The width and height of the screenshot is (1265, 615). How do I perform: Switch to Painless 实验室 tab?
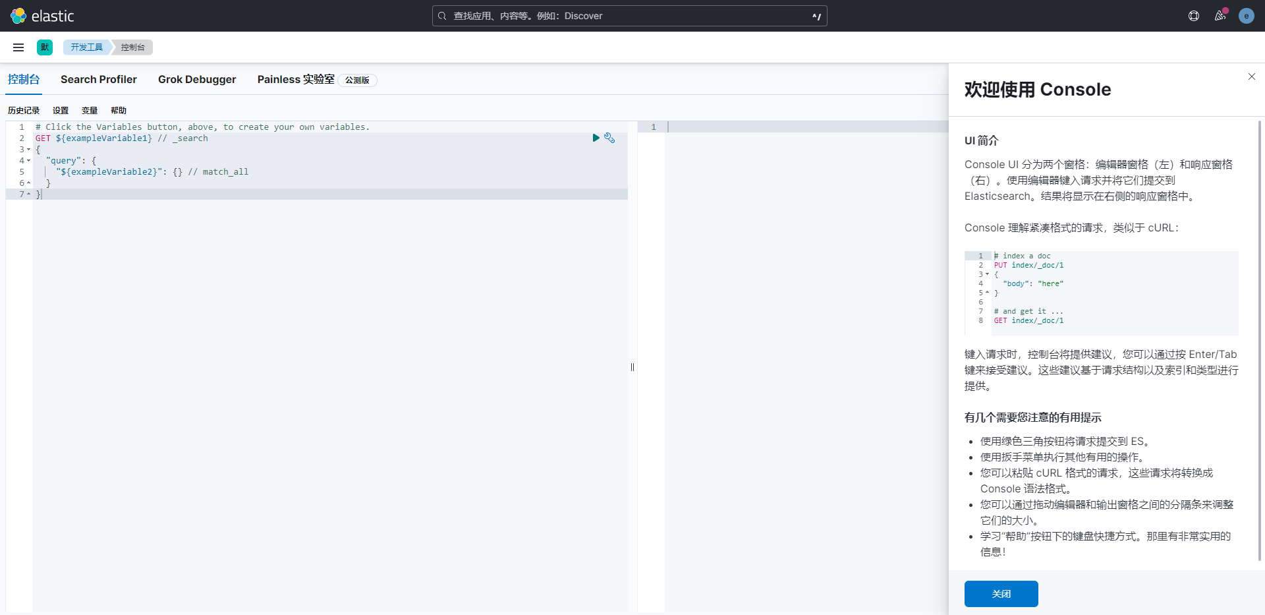point(296,79)
